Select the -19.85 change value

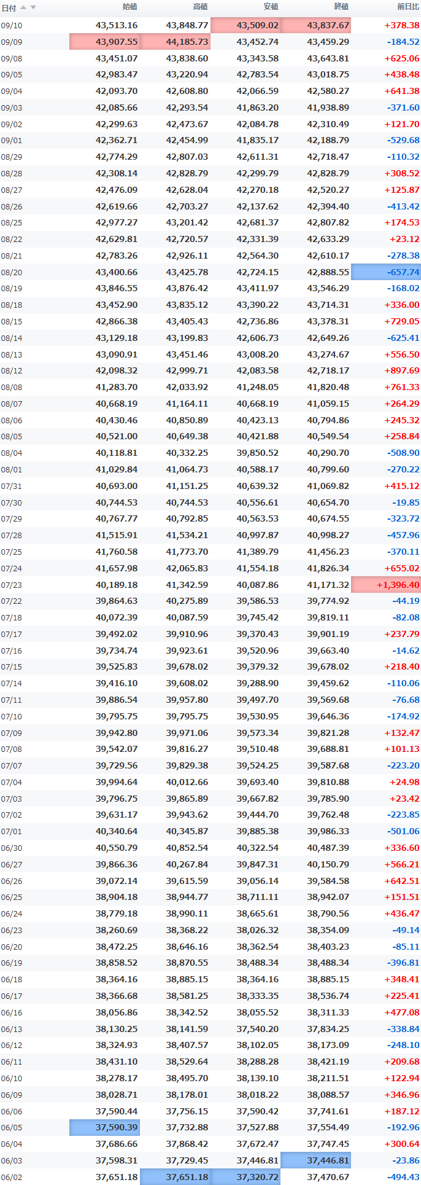pyautogui.click(x=406, y=503)
